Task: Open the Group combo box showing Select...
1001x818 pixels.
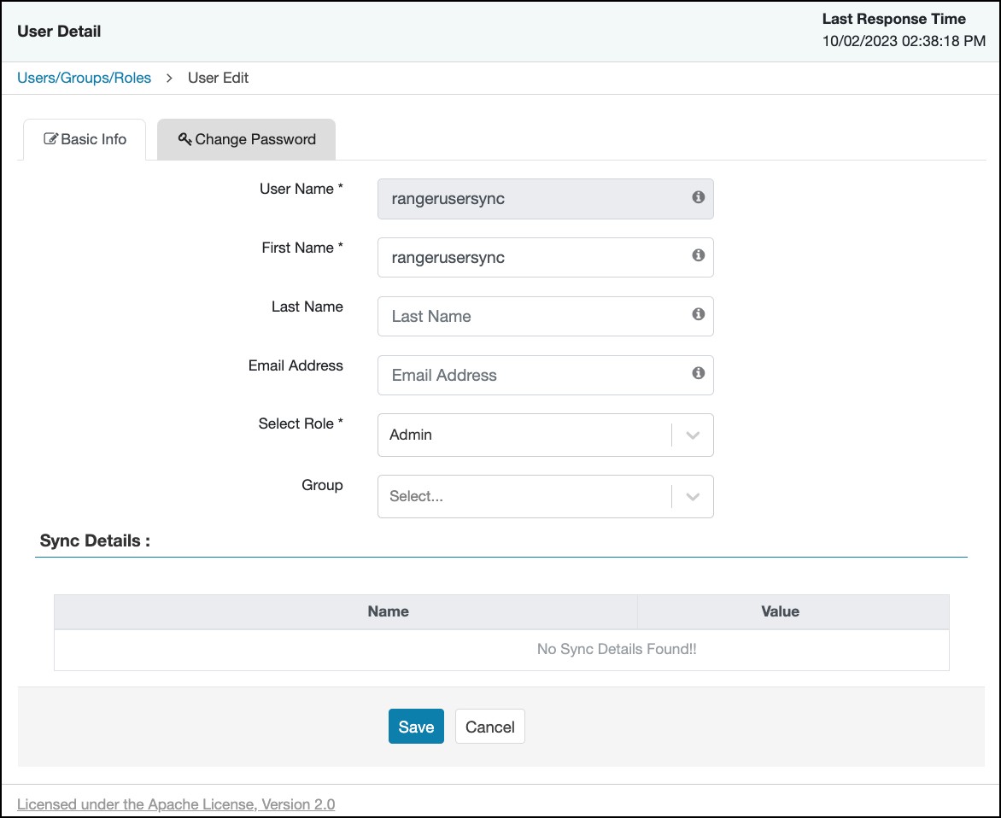Action: pyautogui.click(x=524, y=497)
